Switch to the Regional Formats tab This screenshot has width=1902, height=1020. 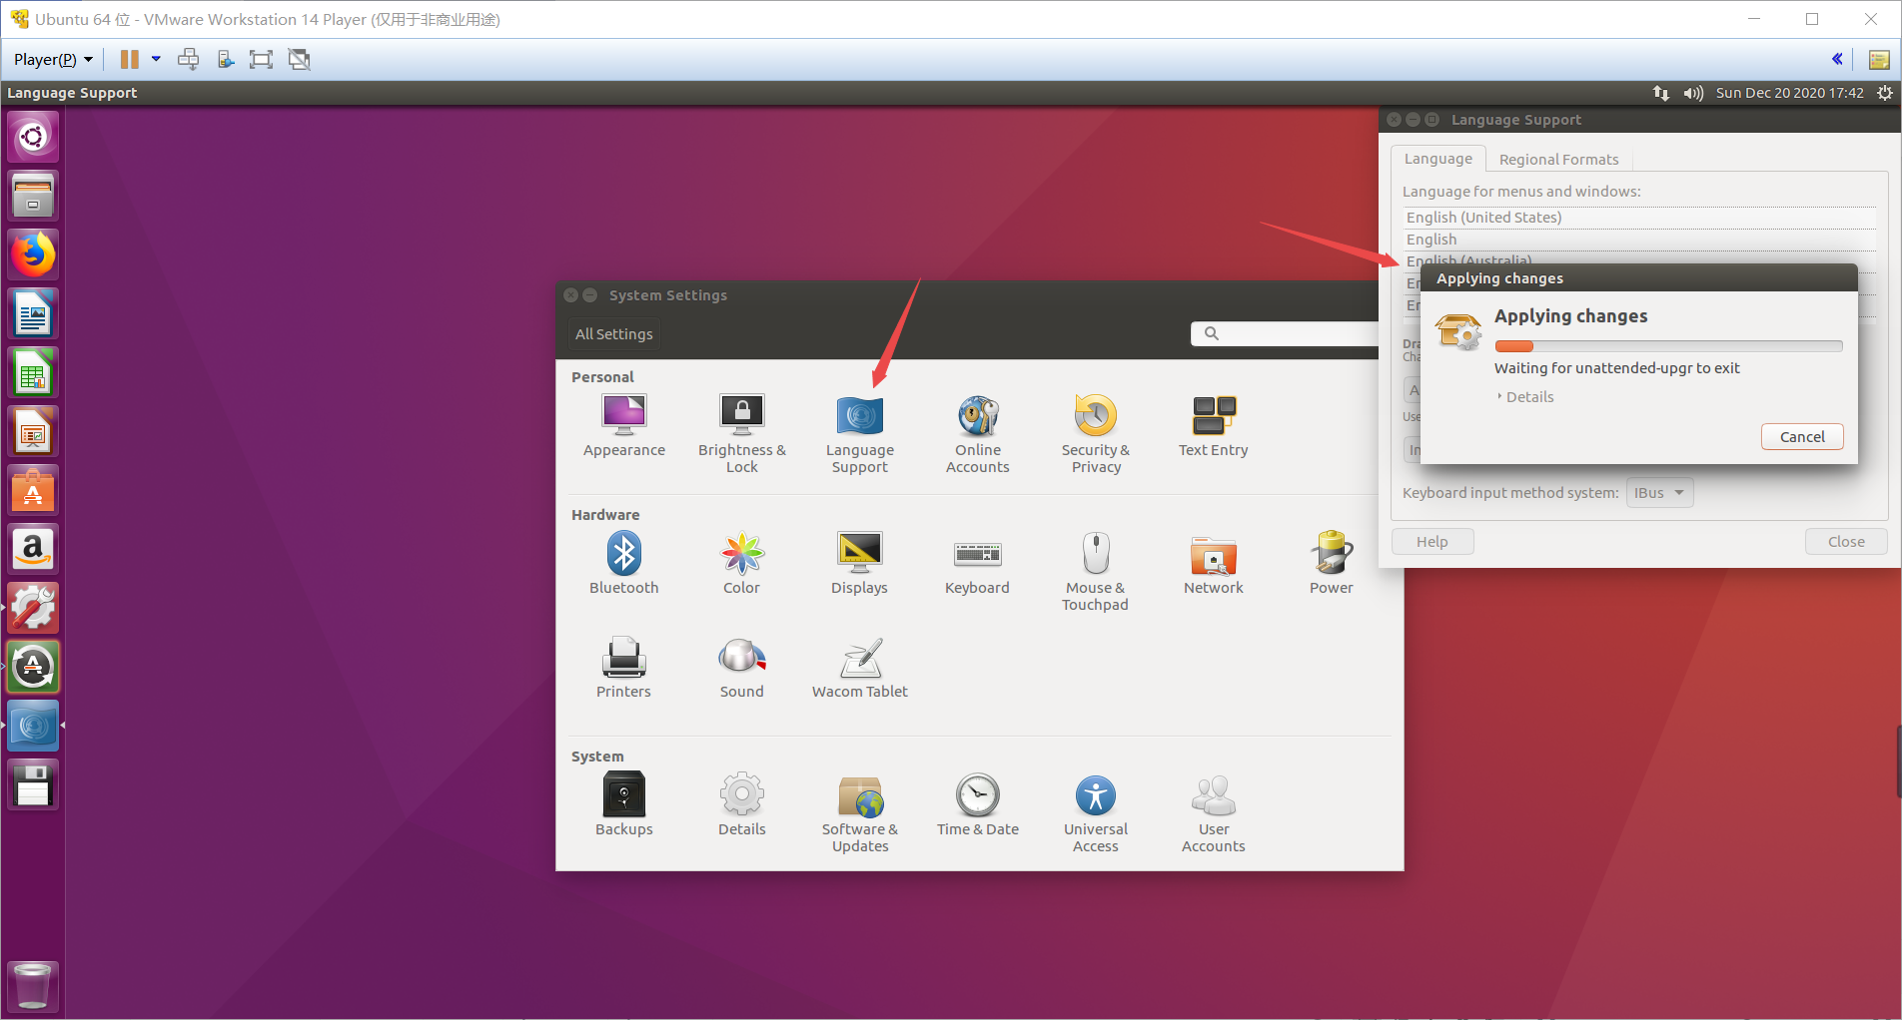click(x=1558, y=160)
